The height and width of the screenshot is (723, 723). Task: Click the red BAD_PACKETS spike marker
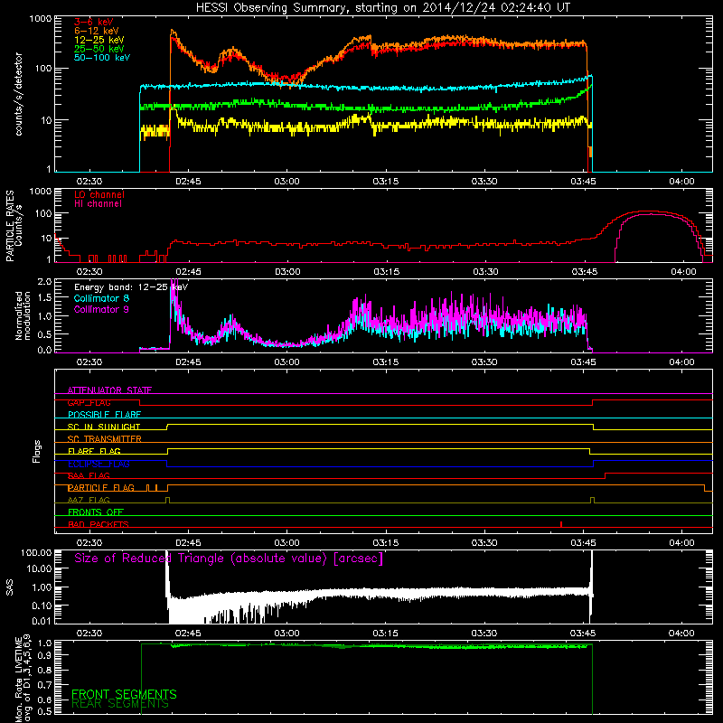[x=561, y=524]
